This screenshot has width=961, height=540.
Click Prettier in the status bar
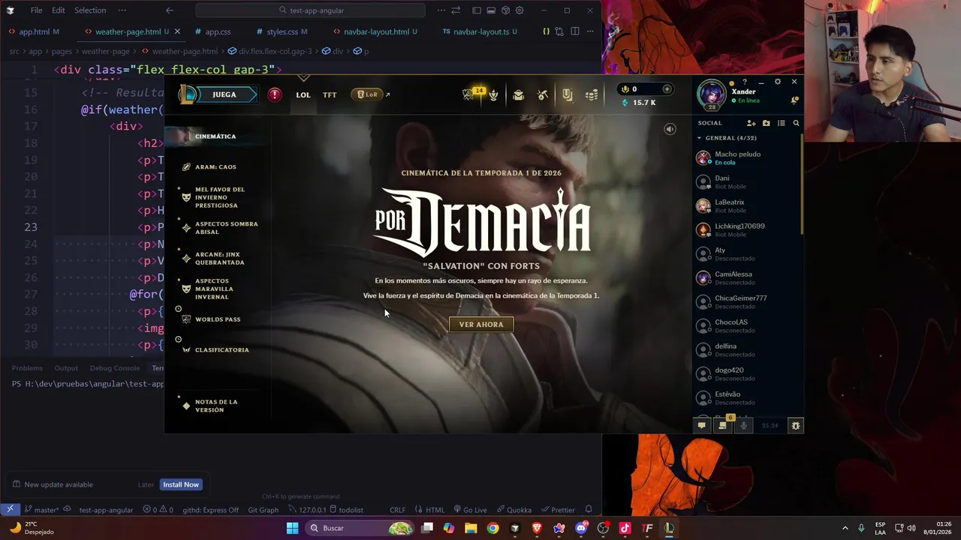click(x=558, y=510)
